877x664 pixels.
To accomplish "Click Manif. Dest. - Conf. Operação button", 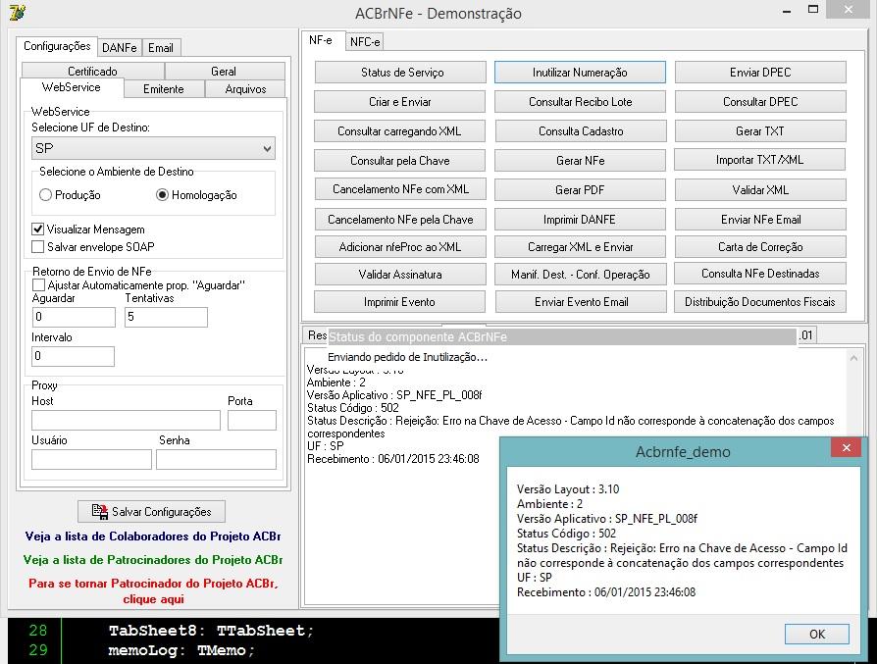I will coord(581,274).
